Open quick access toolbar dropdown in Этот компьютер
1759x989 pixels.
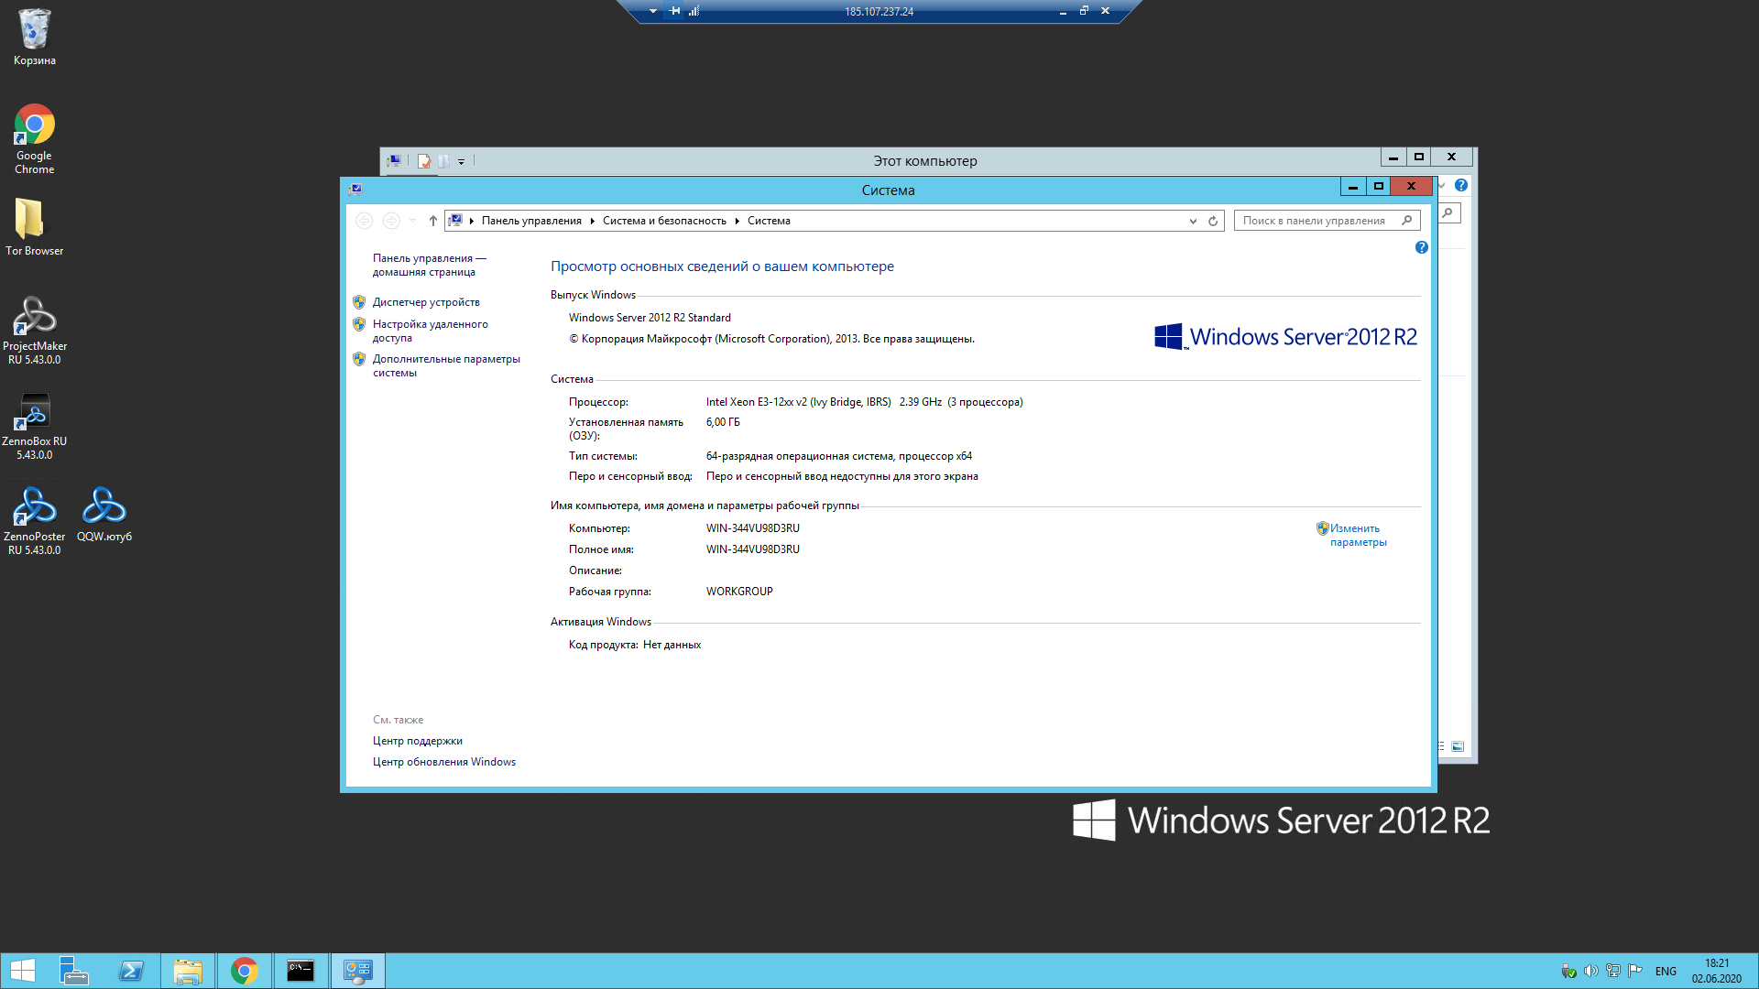click(461, 161)
